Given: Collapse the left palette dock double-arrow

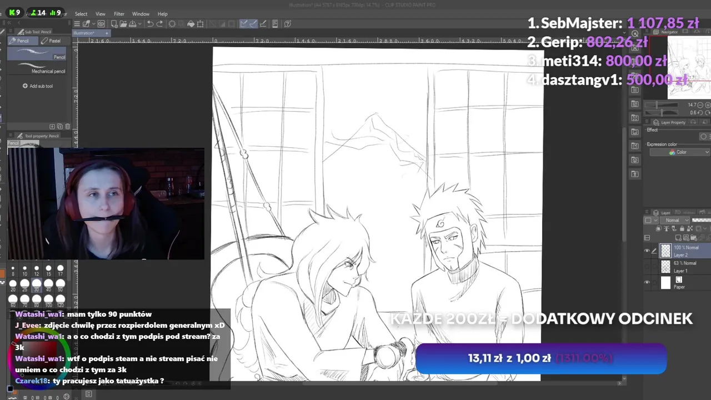Looking at the screenshot, I should click(x=9, y=23).
